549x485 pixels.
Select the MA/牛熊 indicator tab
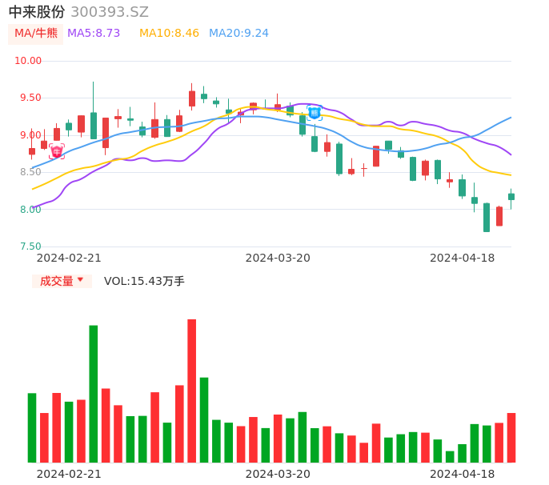36,34
